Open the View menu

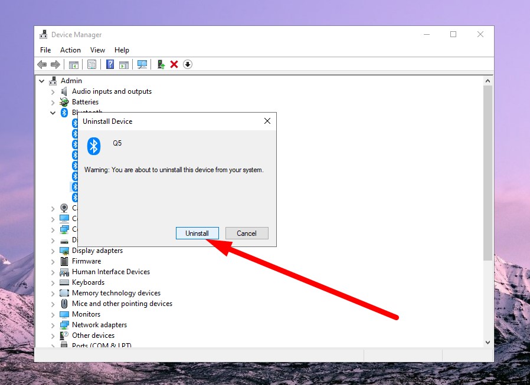[97, 50]
